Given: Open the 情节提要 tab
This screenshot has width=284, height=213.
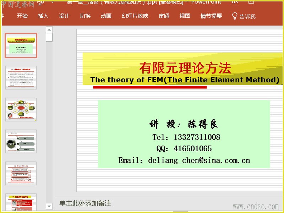Looking at the screenshot, I should (x=211, y=16).
